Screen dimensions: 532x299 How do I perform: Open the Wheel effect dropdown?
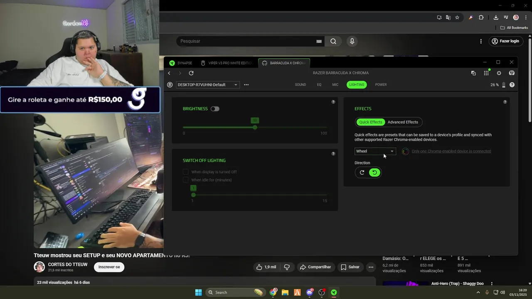[x=375, y=151]
